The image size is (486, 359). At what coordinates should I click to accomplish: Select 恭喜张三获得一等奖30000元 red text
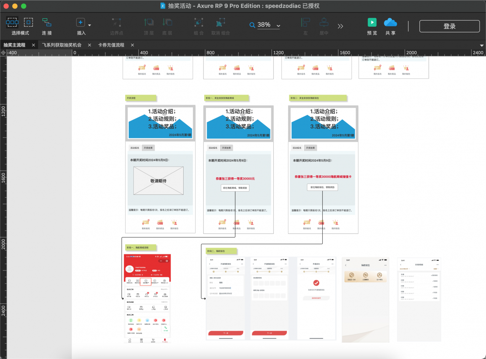click(x=235, y=179)
